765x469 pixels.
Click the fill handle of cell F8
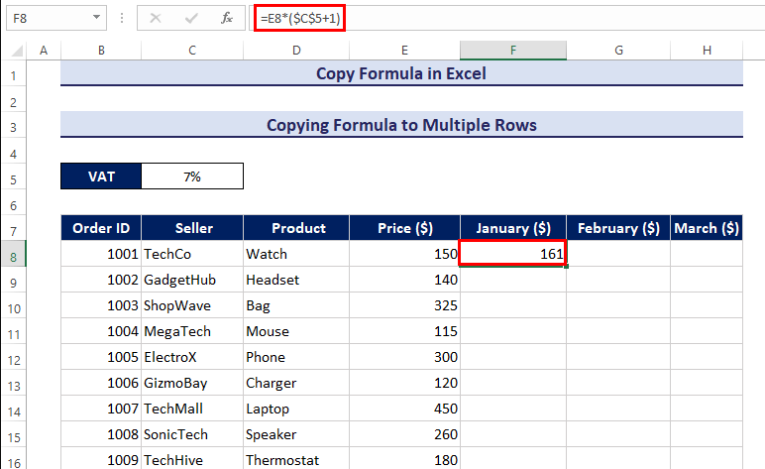pos(566,266)
